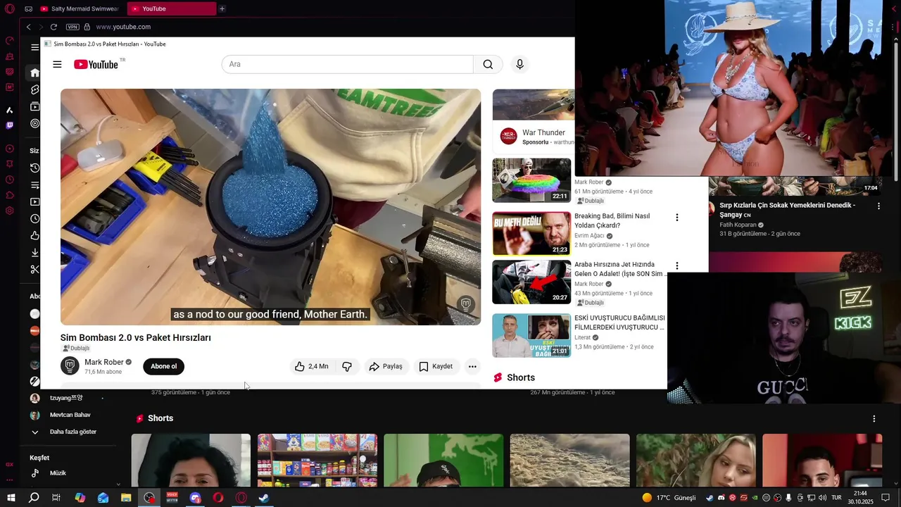Viewport: 901px width, 507px height.
Task: Open the volume control in system tray
Action: [x=821, y=498]
